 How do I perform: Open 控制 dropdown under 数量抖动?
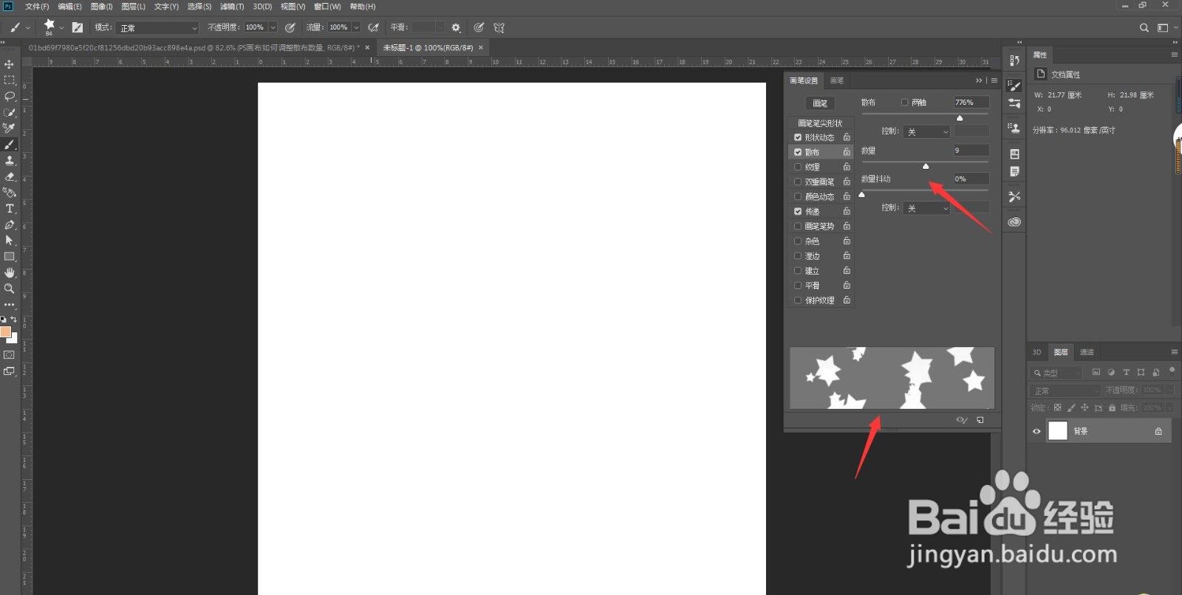(926, 208)
